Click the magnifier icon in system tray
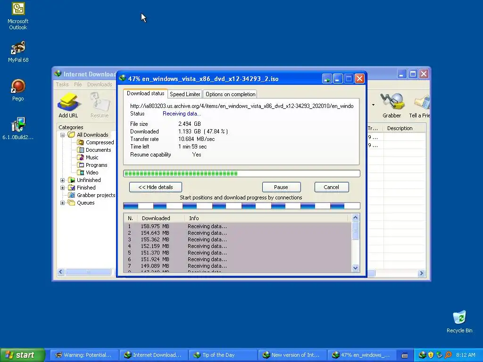This screenshot has width=483, height=362. coord(448,355)
